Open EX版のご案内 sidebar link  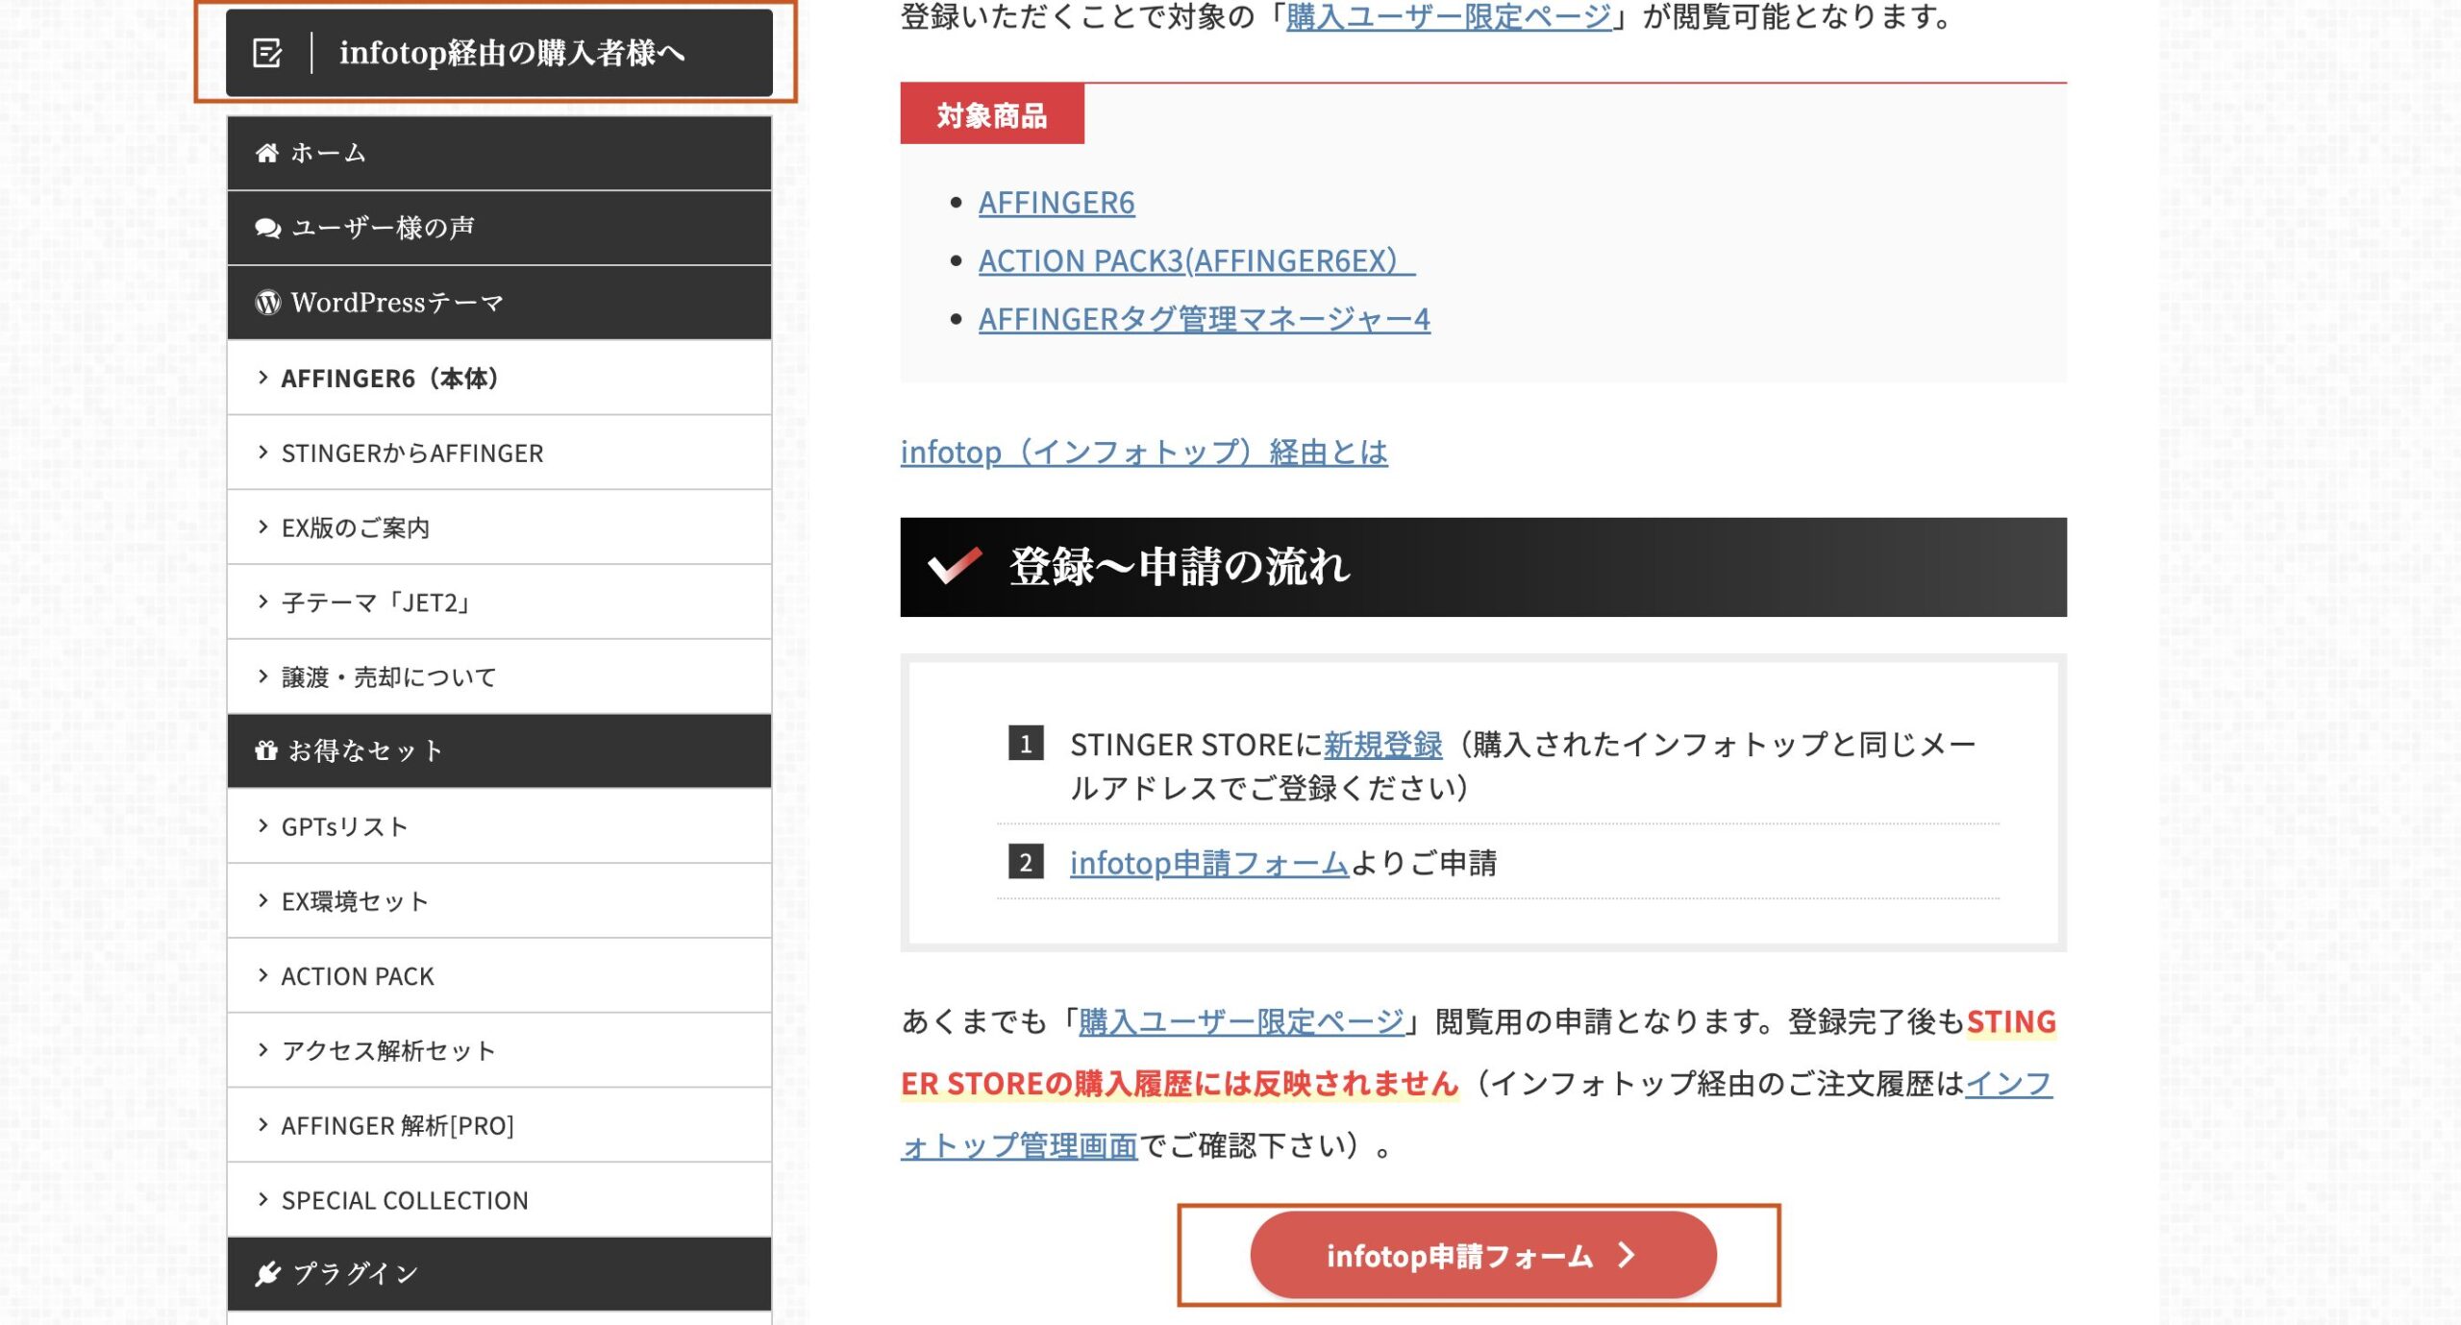tap(499, 528)
